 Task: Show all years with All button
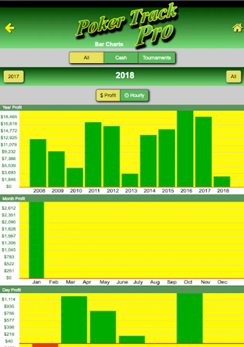[234, 77]
